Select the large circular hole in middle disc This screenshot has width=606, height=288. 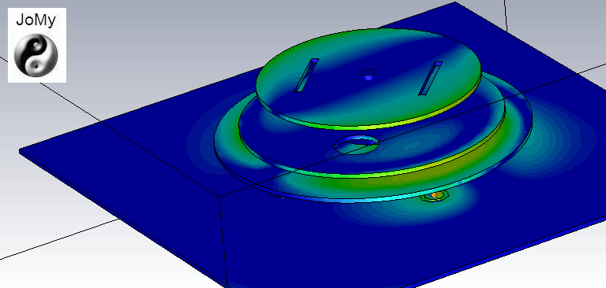point(357,145)
